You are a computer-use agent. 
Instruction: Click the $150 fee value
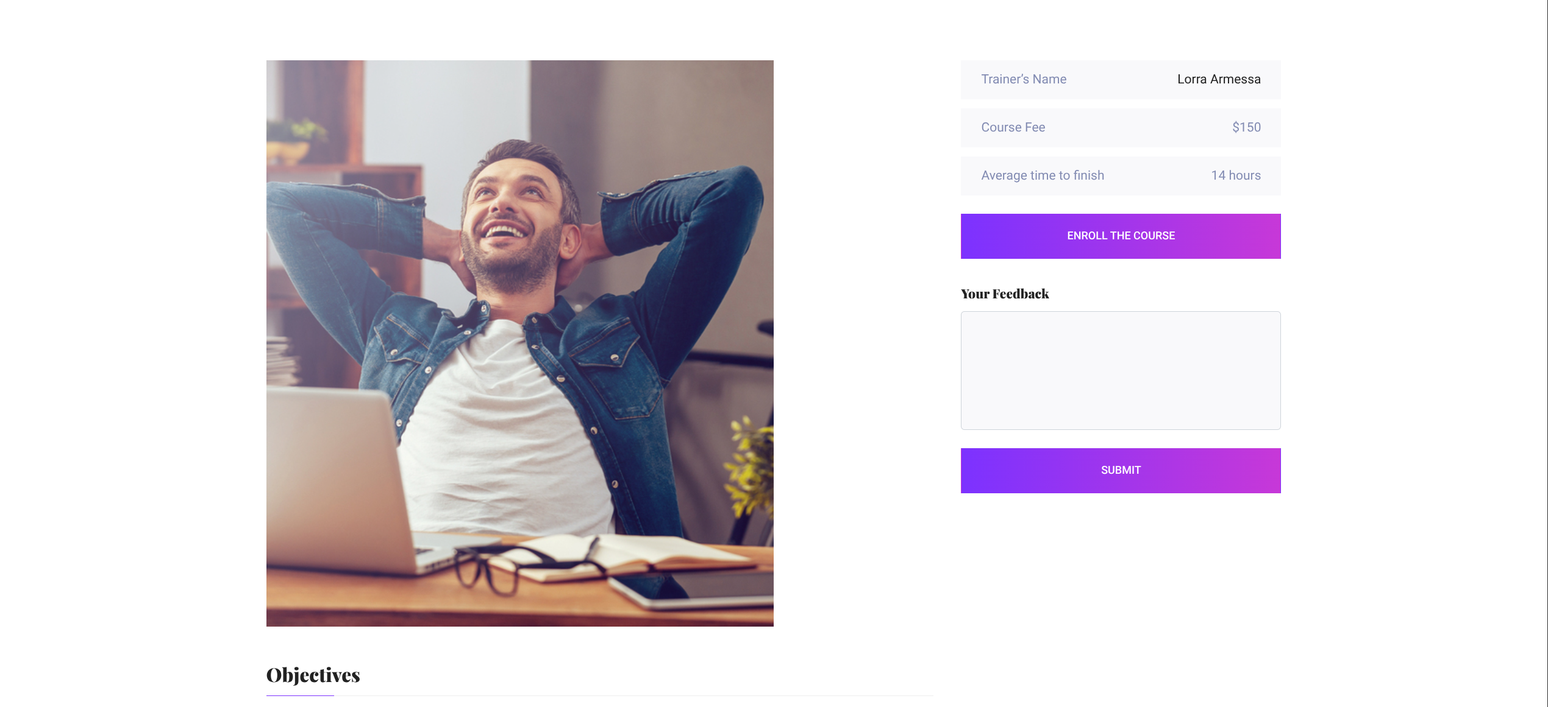(x=1246, y=127)
